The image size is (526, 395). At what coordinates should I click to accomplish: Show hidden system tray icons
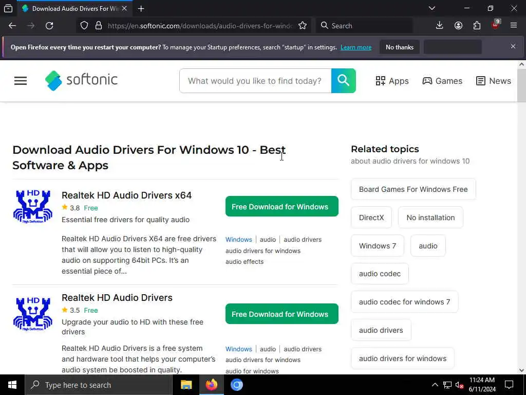pos(435,385)
